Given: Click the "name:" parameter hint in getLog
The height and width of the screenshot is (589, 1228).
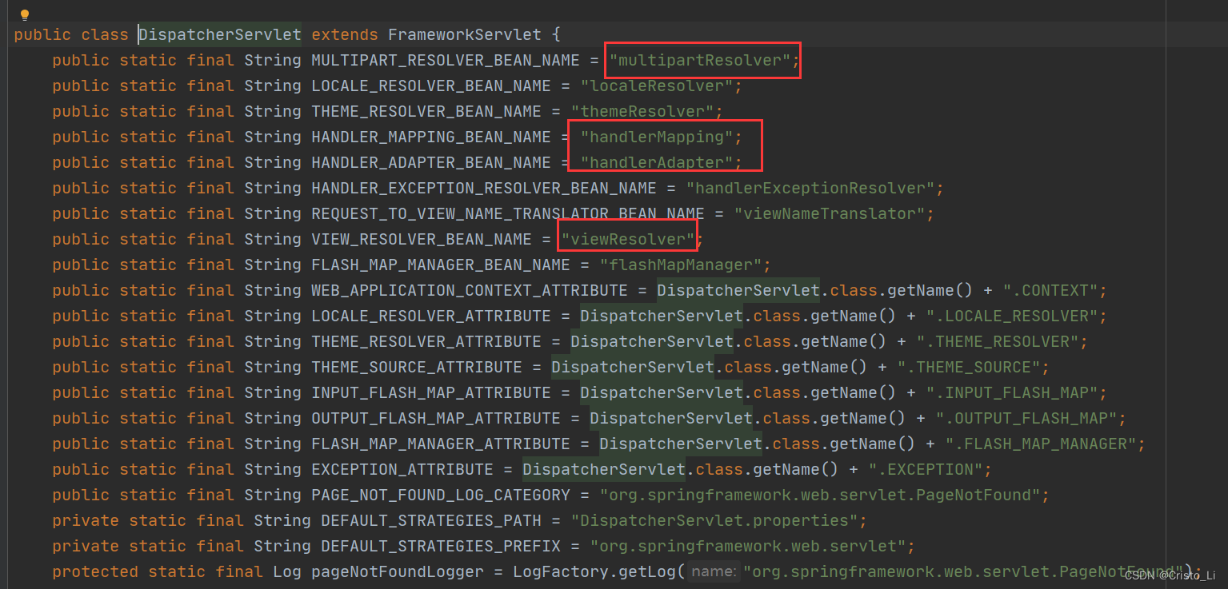Looking at the screenshot, I should click(714, 571).
